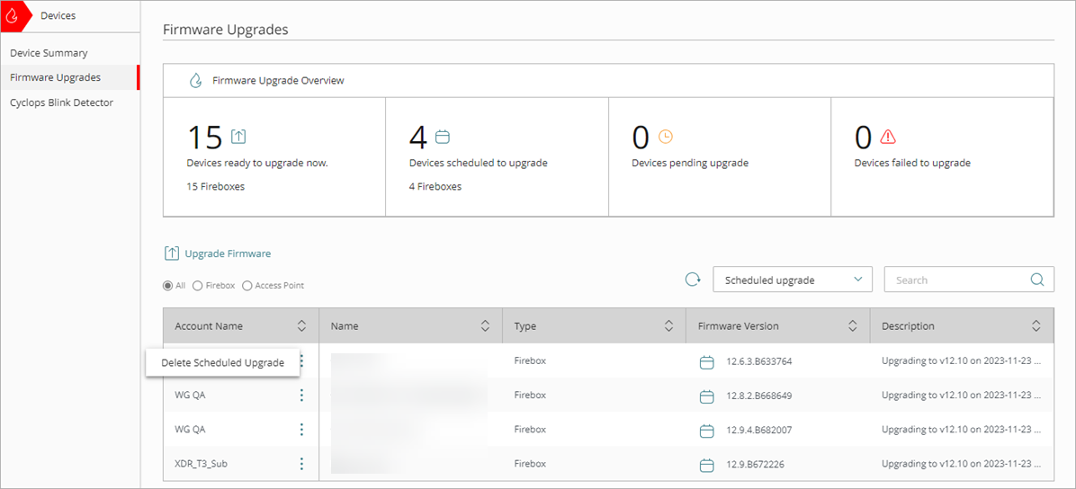This screenshot has width=1076, height=489.
Task: Go to Cyclops Blink Detector page
Action: 61,102
